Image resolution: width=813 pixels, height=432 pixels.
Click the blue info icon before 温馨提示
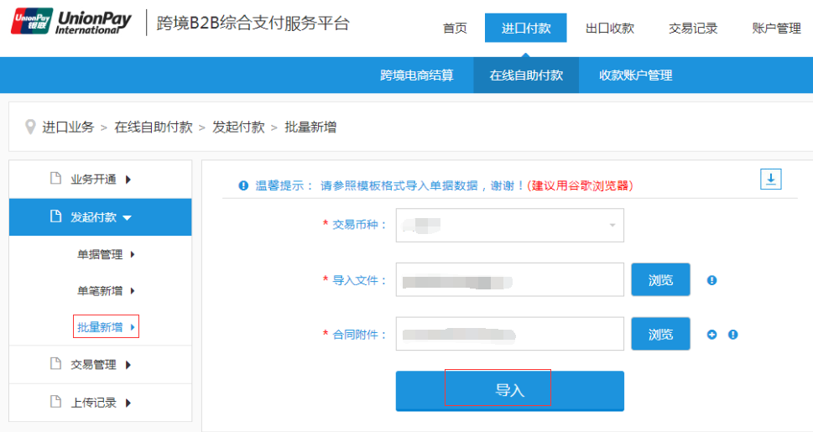pyautogui.click(x=243, y=185)
